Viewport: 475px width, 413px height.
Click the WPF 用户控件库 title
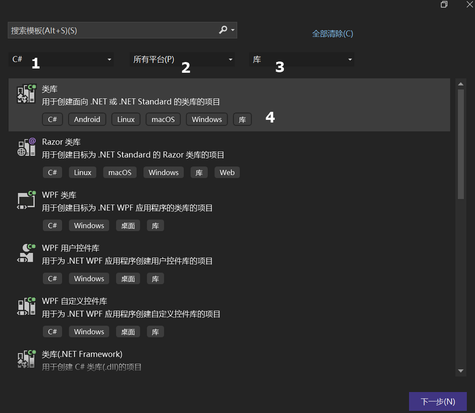71,248
